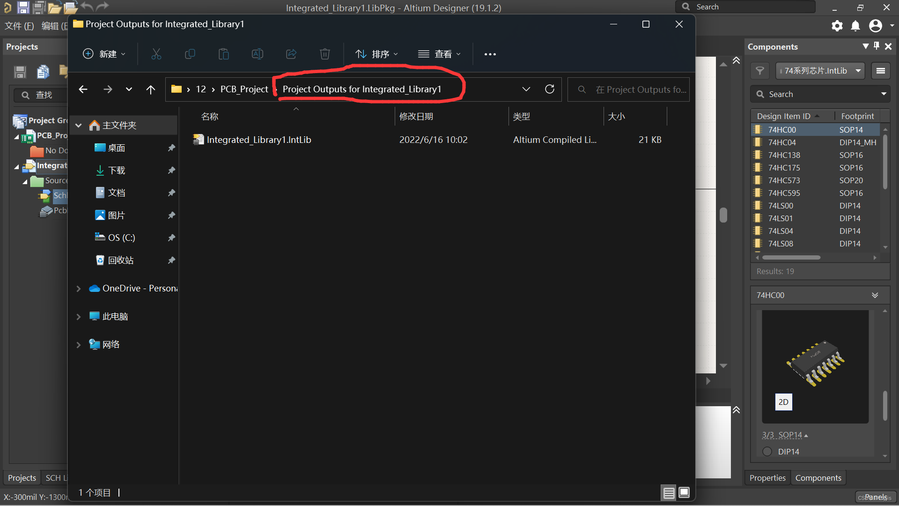The image size is (899, 506).
Task: Open the Components panel hamburger menu icon
Action: click(880, 71)
